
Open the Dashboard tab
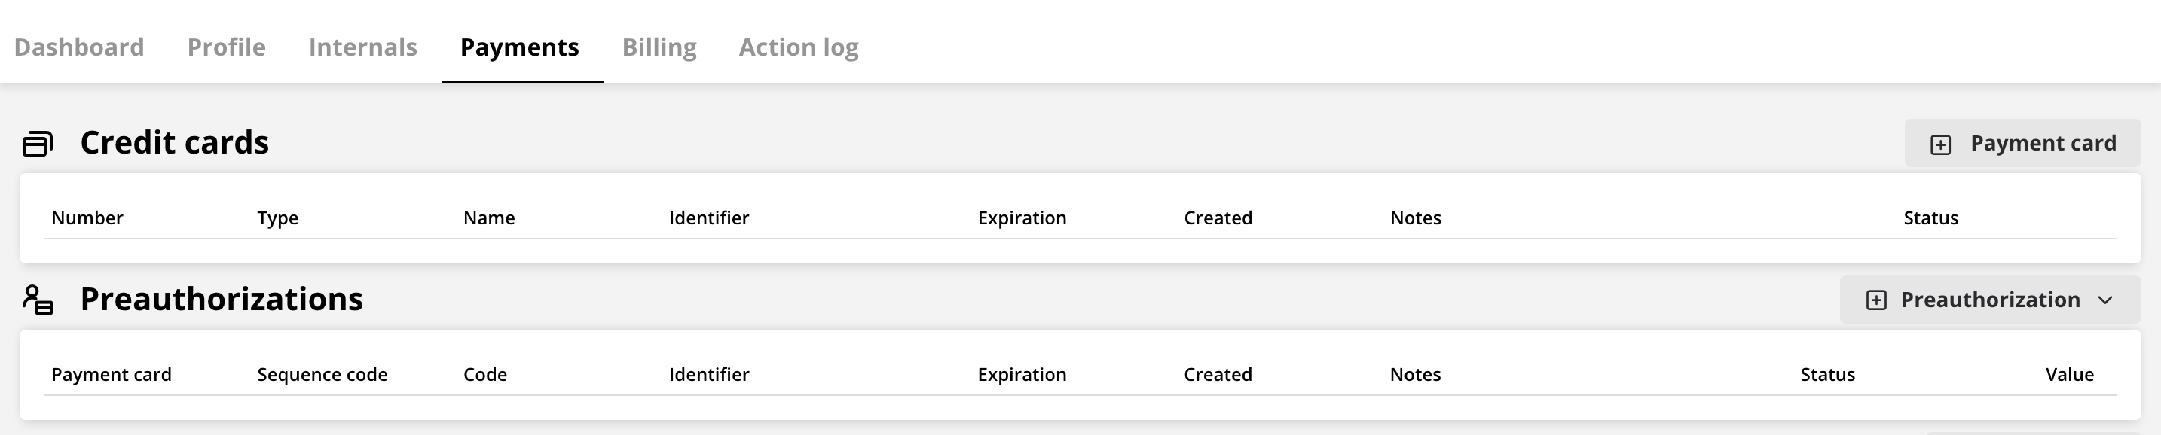click(x=79, y=47)
